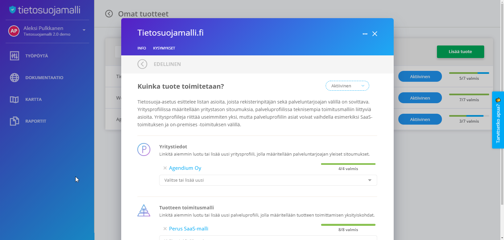
Task: Open Dokumentaatio globe icon
Action: pos(14,77)
